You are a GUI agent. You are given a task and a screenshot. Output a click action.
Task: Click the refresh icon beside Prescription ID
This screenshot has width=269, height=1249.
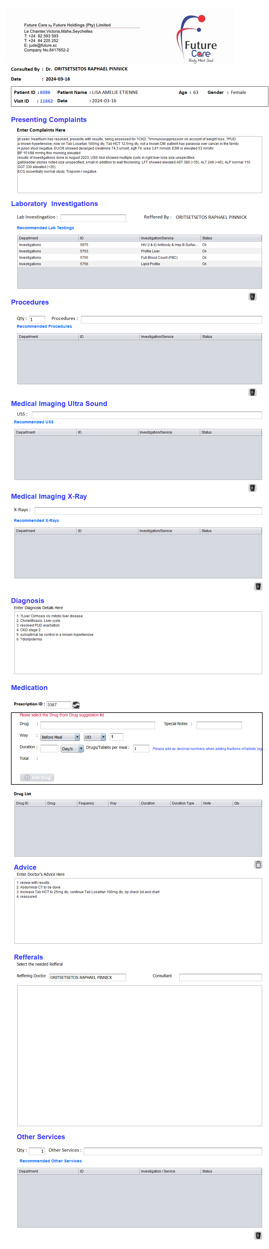(76, 704)
